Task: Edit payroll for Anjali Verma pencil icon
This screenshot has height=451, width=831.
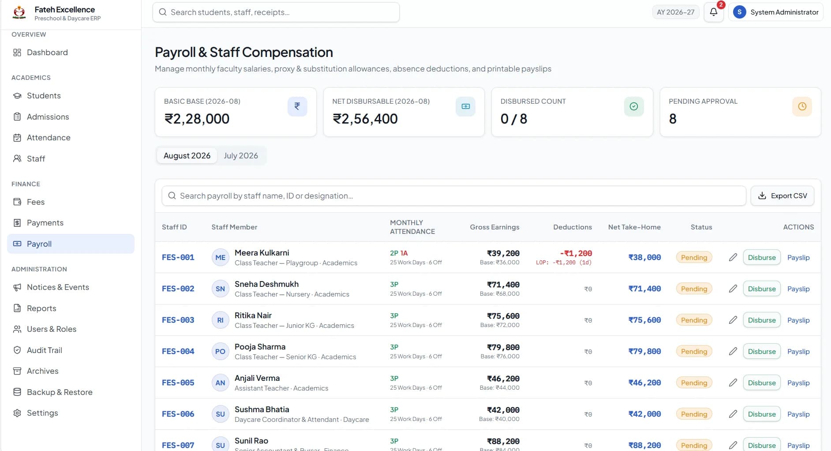Action: [x=733, y=383]
